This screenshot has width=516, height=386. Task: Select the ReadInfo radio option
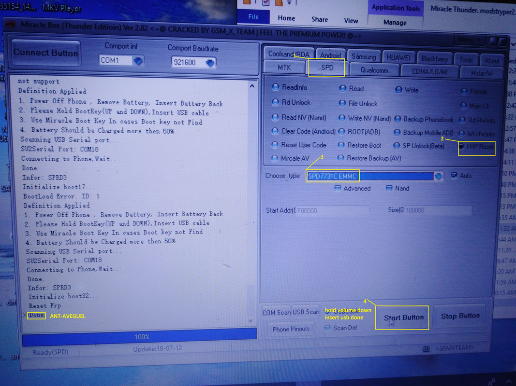[x=289, y=87]
